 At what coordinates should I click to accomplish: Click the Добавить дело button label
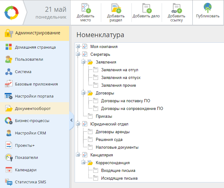(x=146, y=16)
